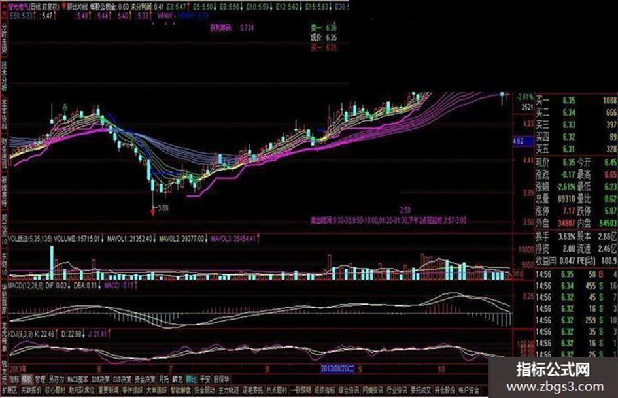Click the 获利筹码 0.734 label
The image size is (618, 398).
(232, 28)
